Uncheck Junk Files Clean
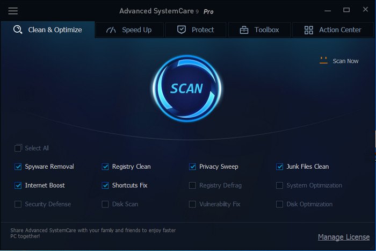 point(279,167)
